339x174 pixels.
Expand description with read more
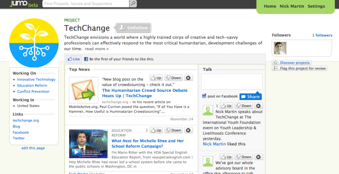pos(97,49)
